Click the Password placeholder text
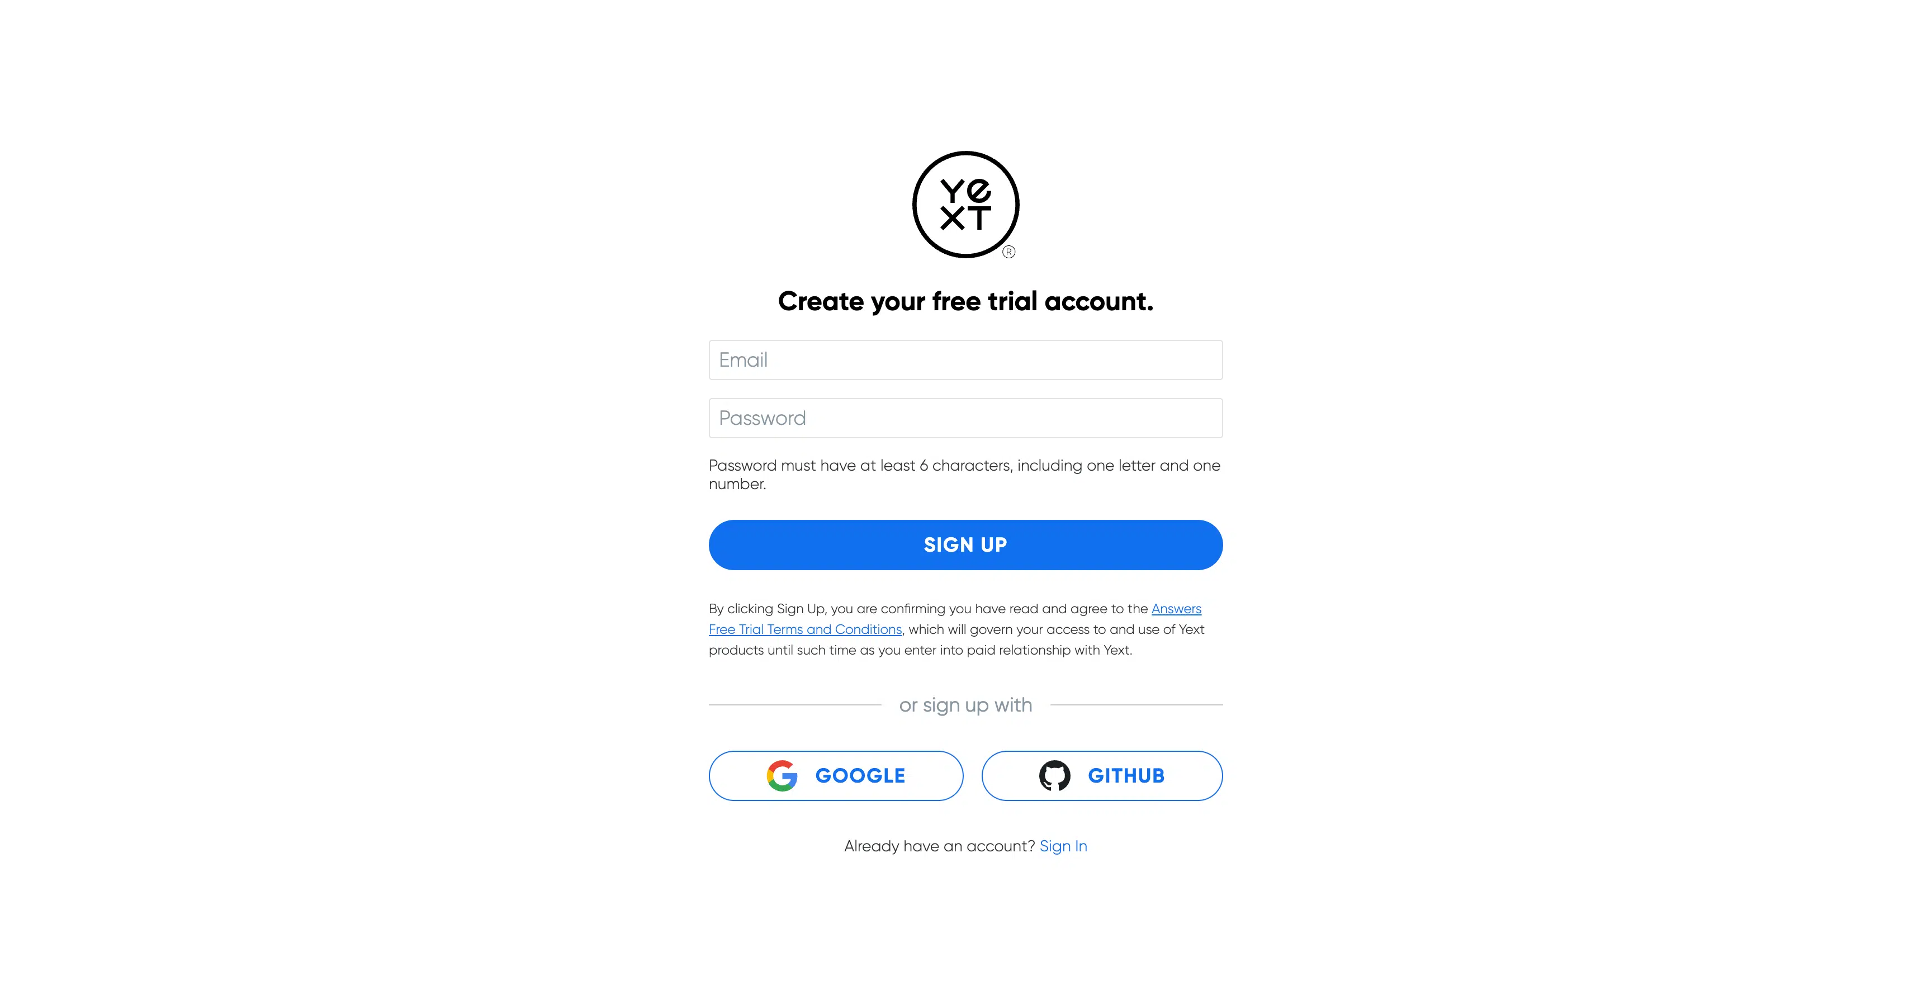 (762, 418)
